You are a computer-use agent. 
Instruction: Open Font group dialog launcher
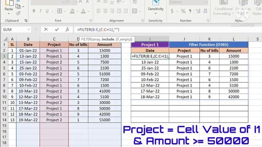(x=91, y=20)
